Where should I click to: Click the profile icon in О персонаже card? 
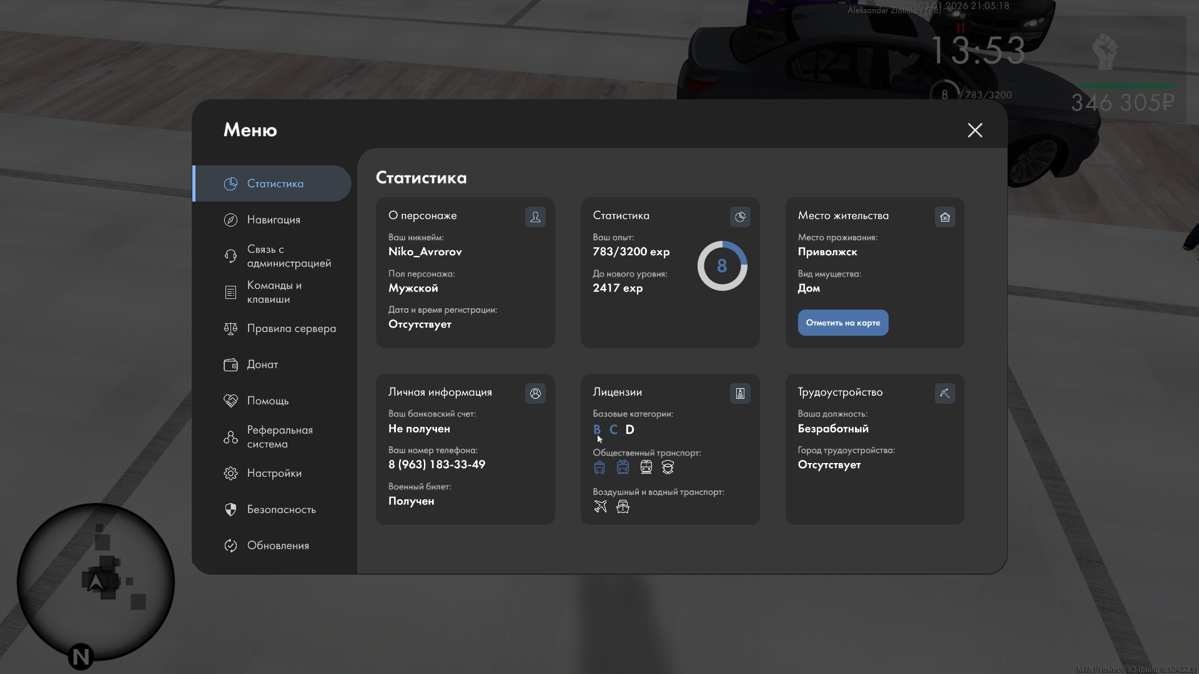tap(535, 217)
